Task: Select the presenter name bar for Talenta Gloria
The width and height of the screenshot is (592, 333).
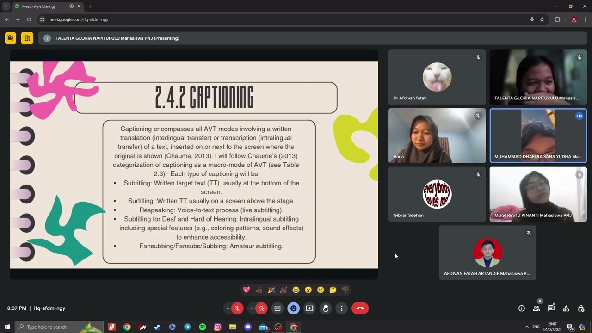Action: point(313,38)
